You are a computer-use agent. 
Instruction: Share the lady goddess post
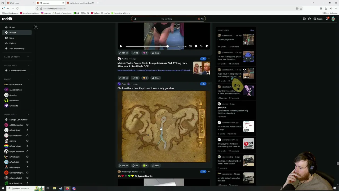coord(156,166)
